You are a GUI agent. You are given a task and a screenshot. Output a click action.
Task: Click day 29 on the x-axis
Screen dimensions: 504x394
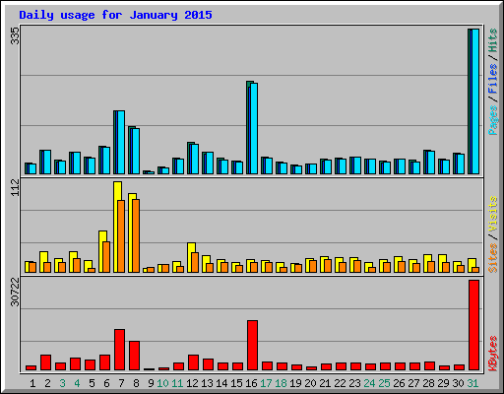[x=443, y=383]
